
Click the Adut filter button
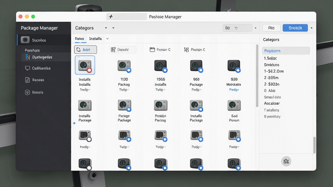[x=86, y=50]
